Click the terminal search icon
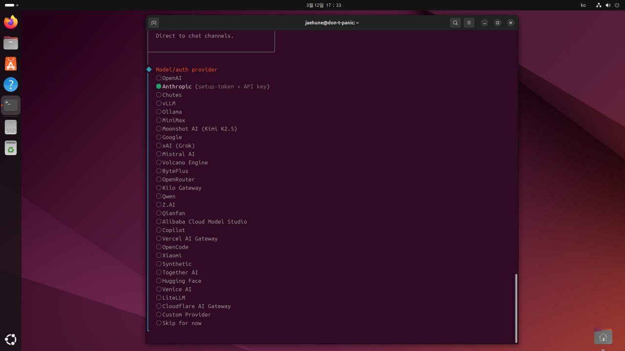Image resolution: width=625 pixels, height=351 pixels. (x=455, y=23)
